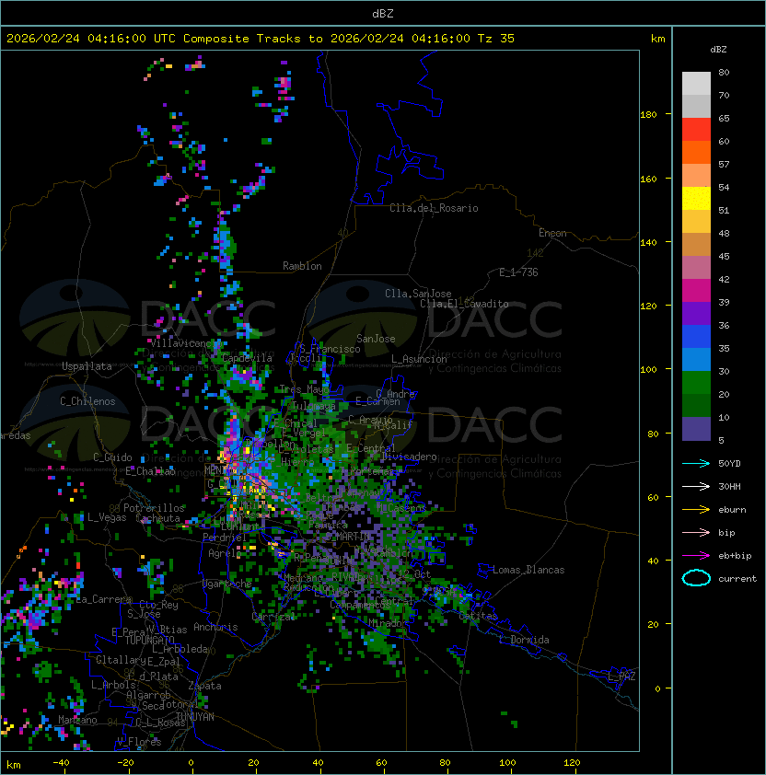Click the 'L_Dormida' place label

524,640
